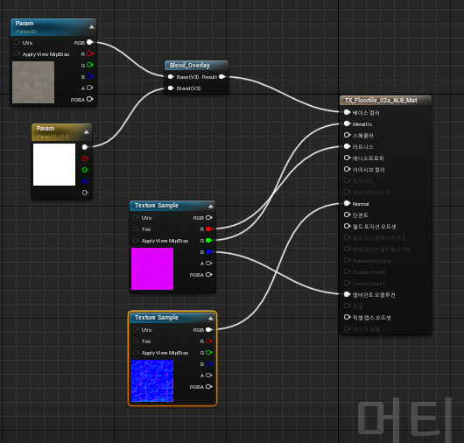
Task: Click Apply View MipBias input pin on Param2D node
Action: click(17, 53)
